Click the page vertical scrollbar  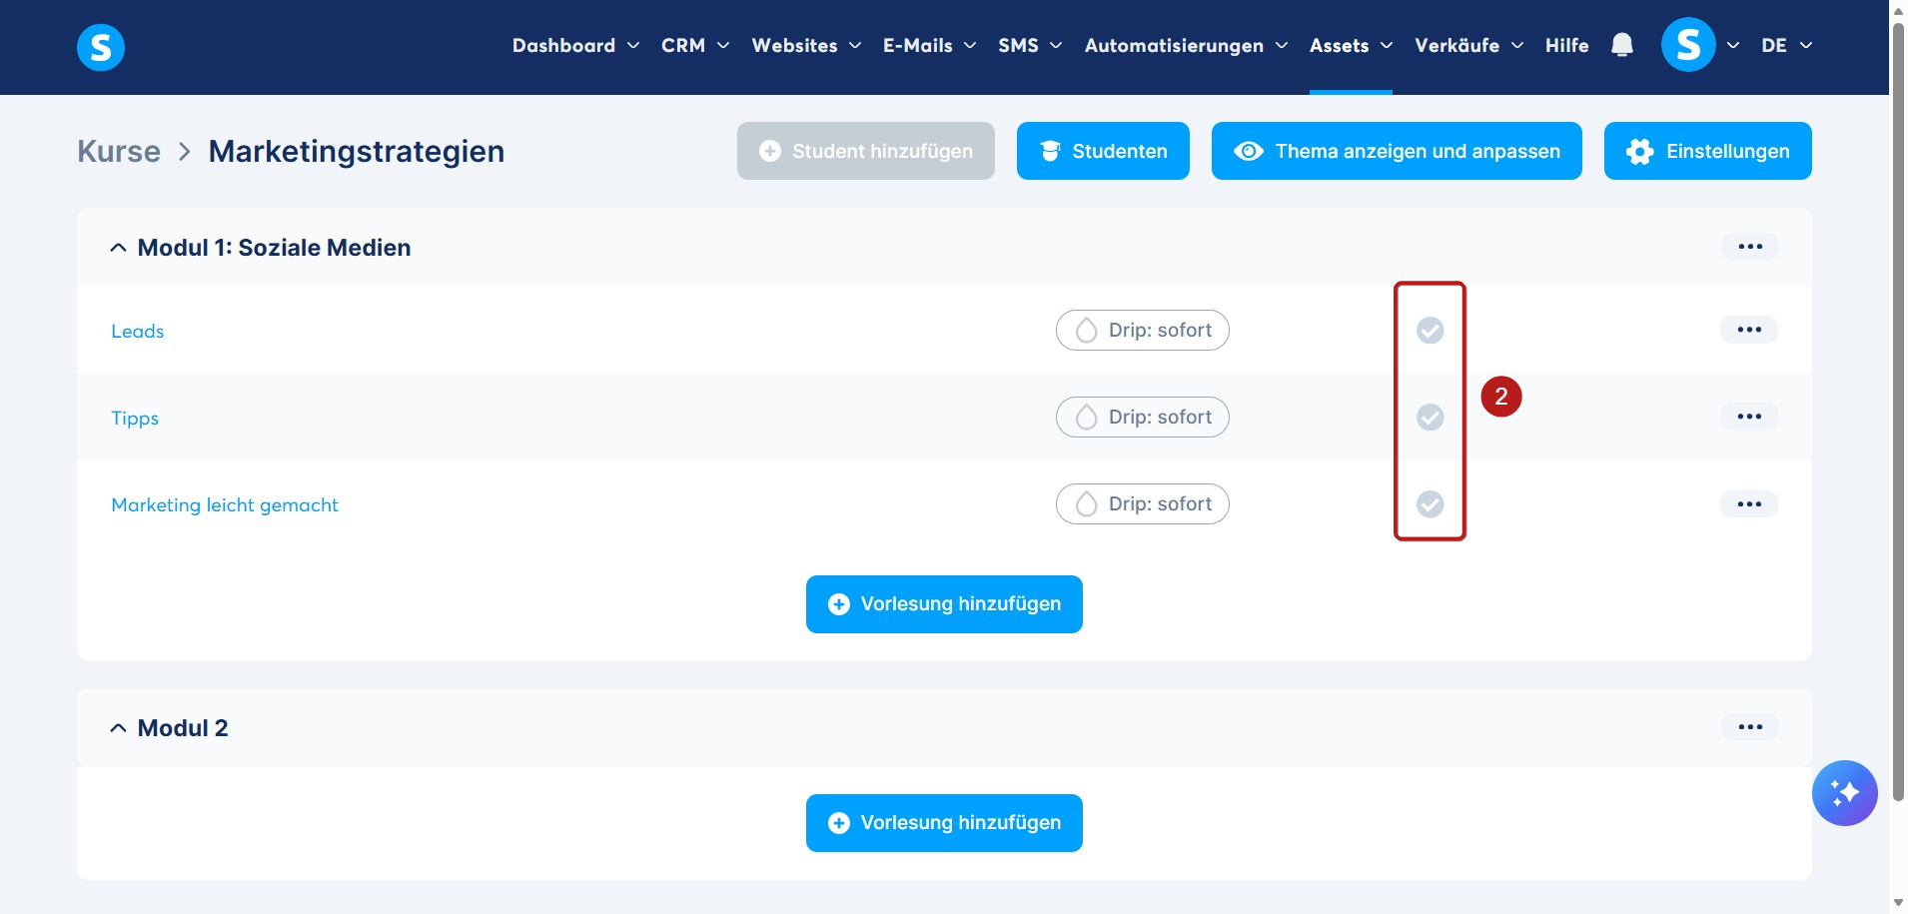(1898, 410)
